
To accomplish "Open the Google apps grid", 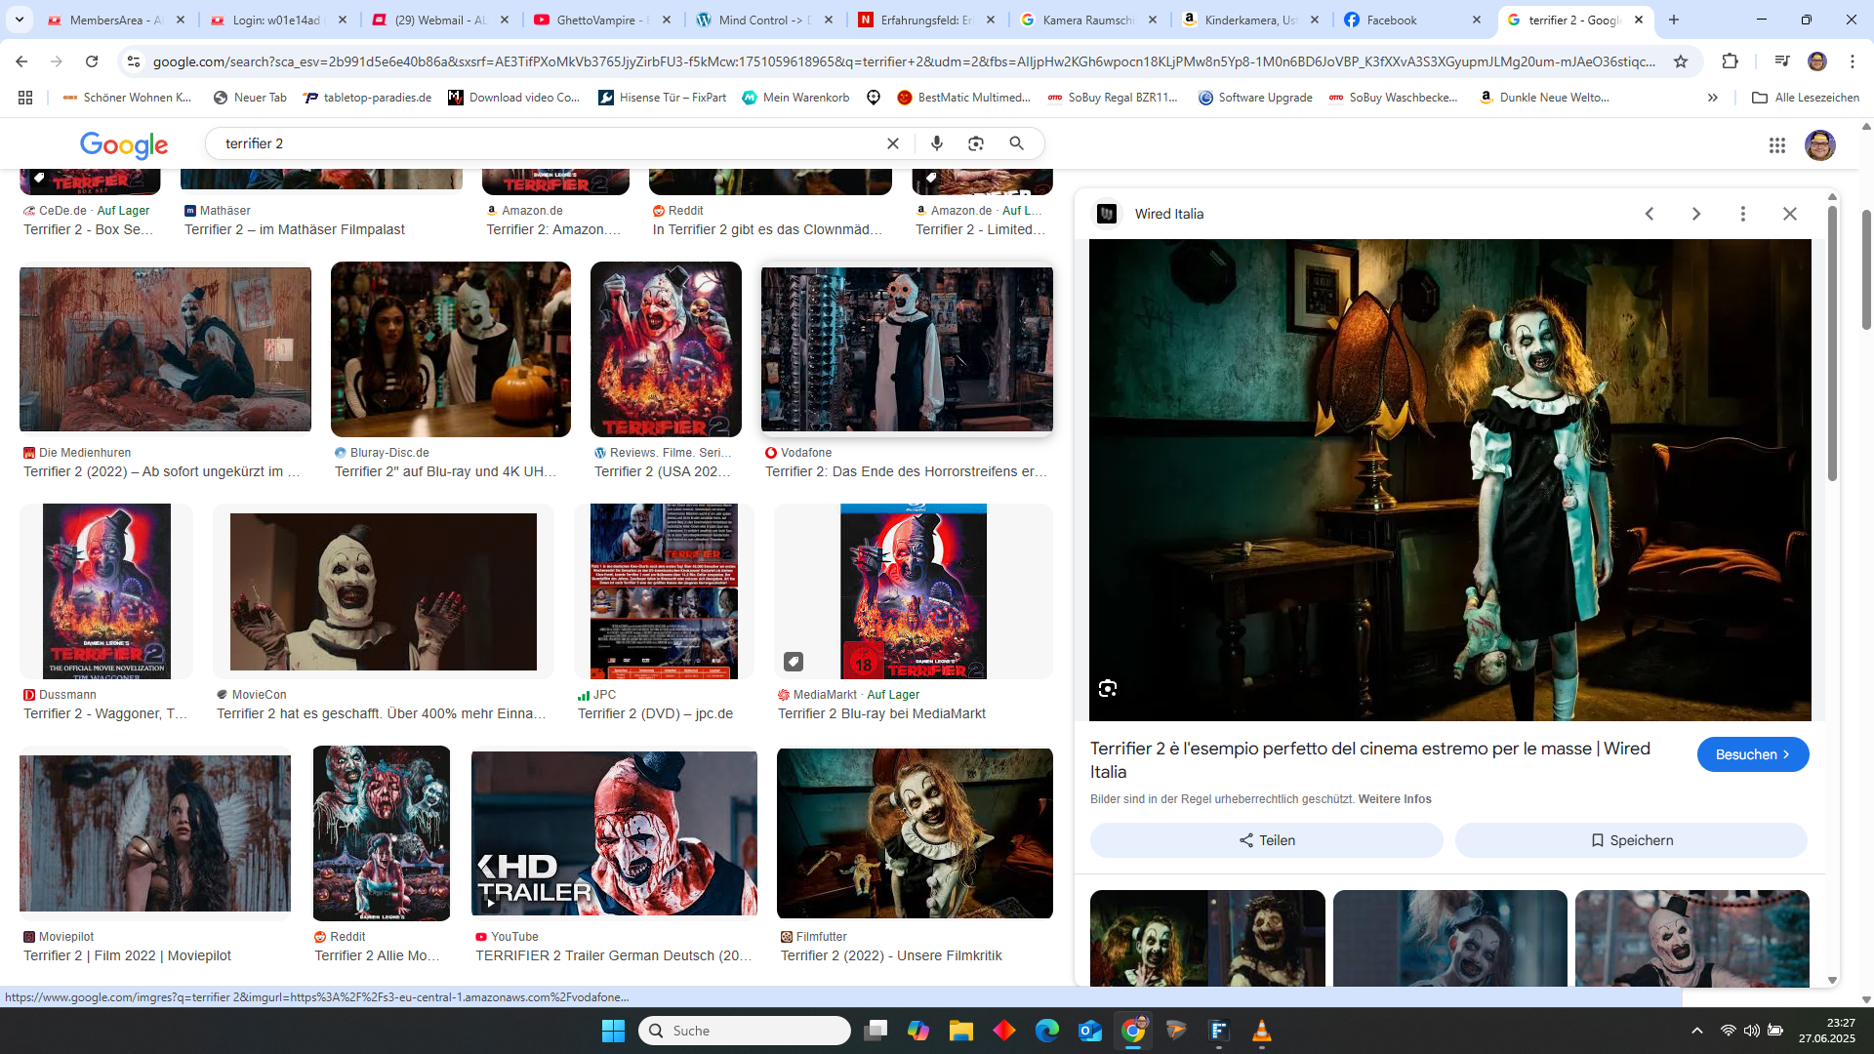I will coord(1777,144).
